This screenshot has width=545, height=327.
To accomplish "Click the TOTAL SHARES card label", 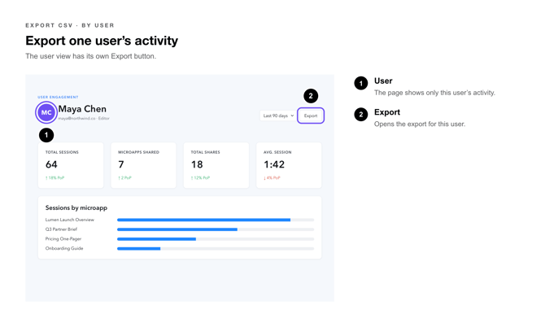I will click(206, 152).
